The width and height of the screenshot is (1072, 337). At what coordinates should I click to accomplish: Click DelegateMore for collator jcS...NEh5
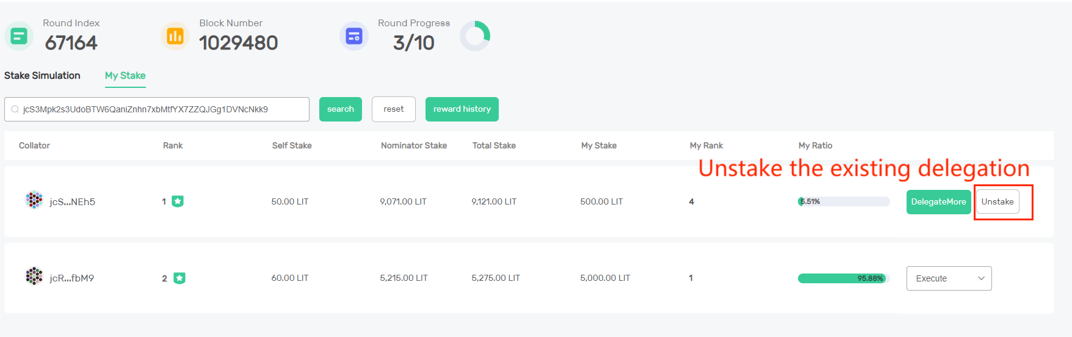pyautogui.click(x=938, y=202)
